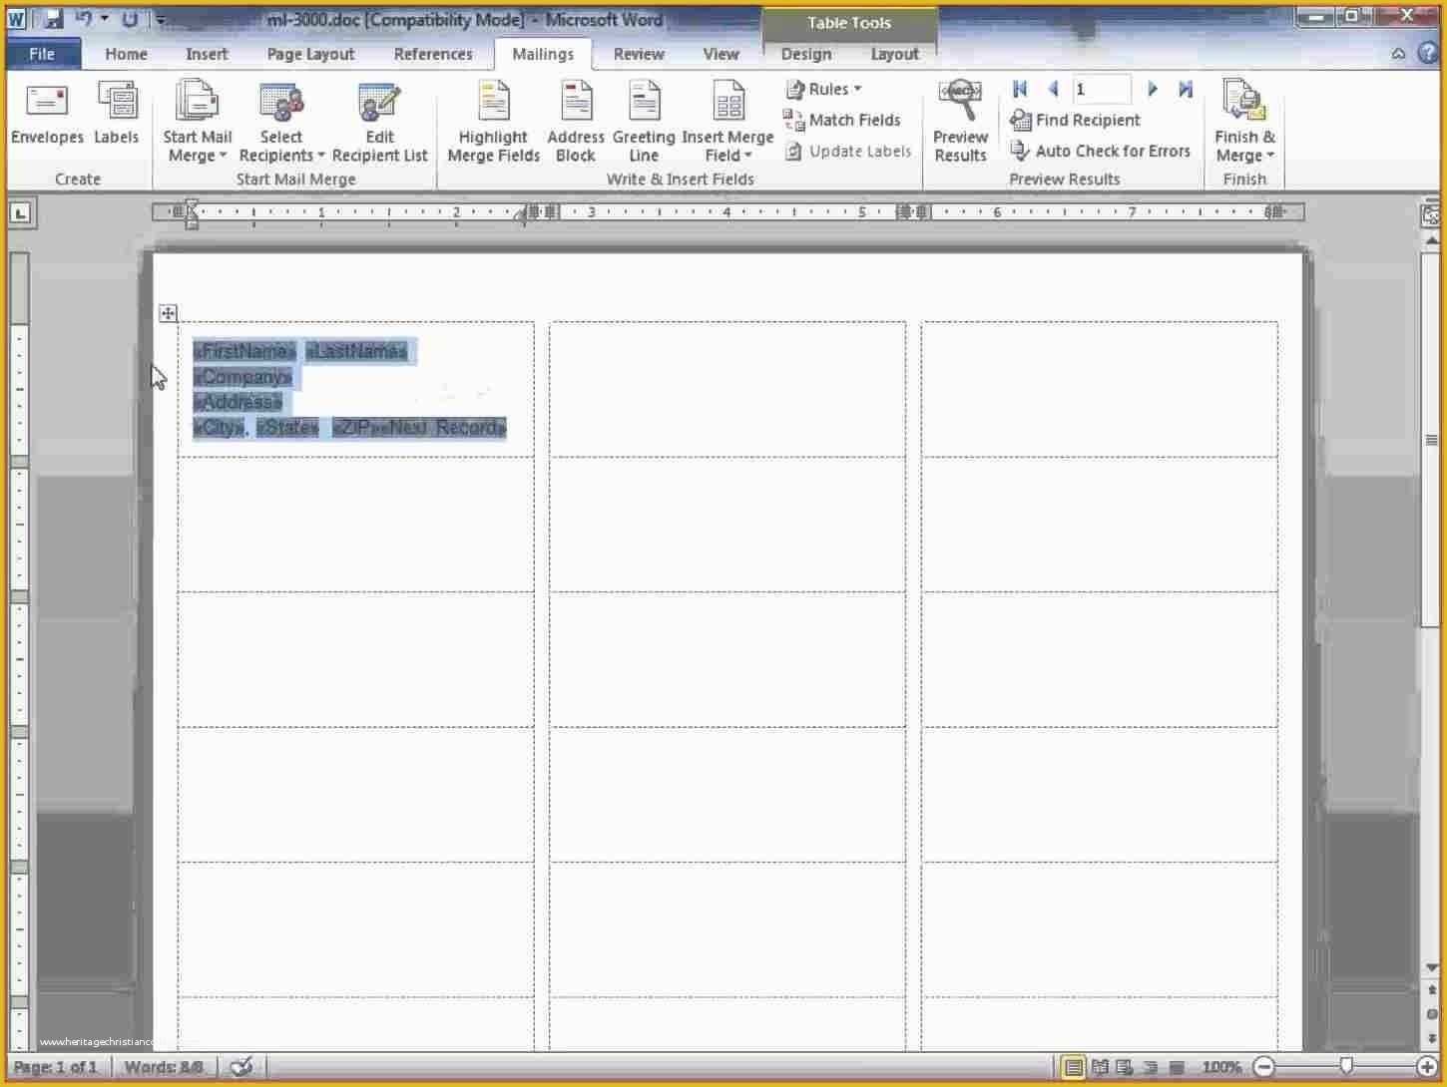1447x1087 pixels.
Task: Redo action in Quick Access Toolbar
Action: point(130,18)
